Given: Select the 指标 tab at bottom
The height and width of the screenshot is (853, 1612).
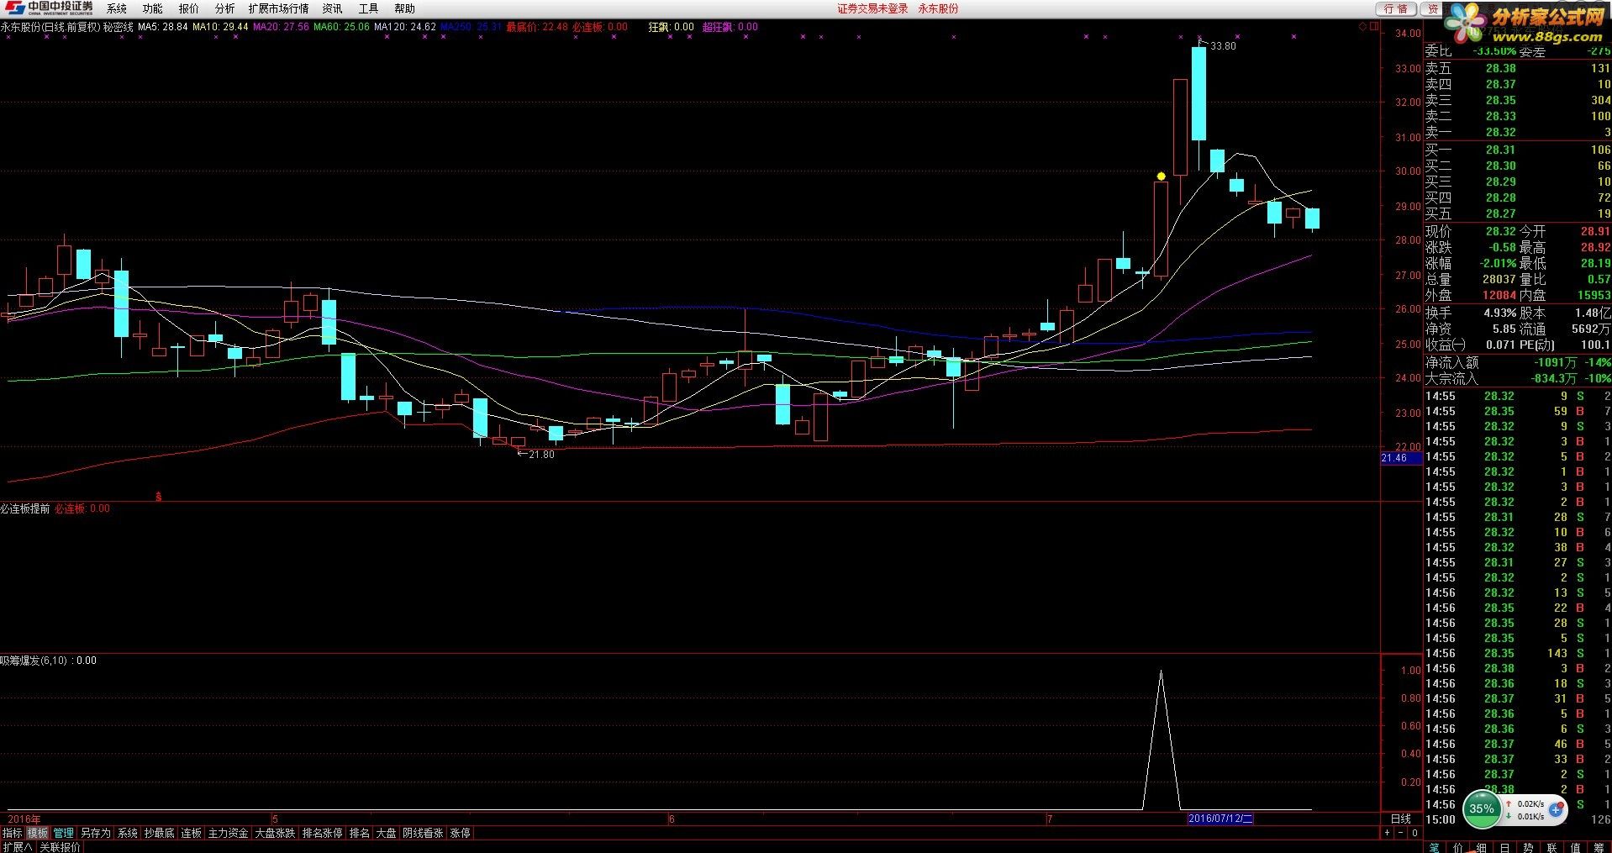Looking at the screenshot, I should pos(13,833).
